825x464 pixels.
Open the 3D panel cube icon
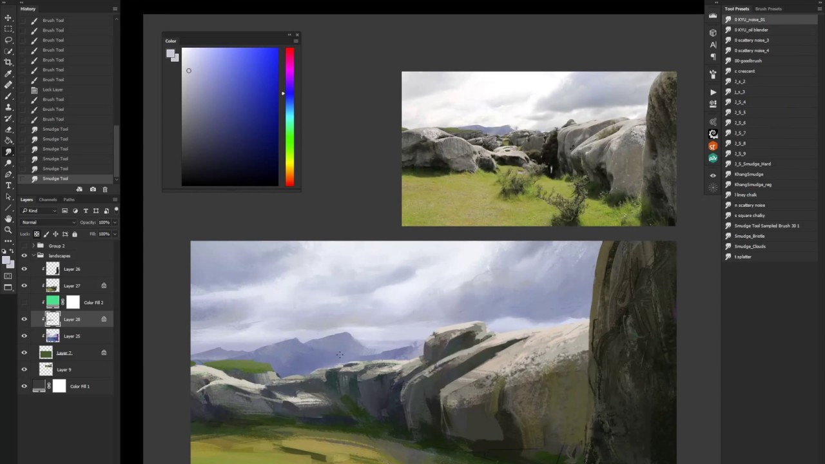point(713,32)
